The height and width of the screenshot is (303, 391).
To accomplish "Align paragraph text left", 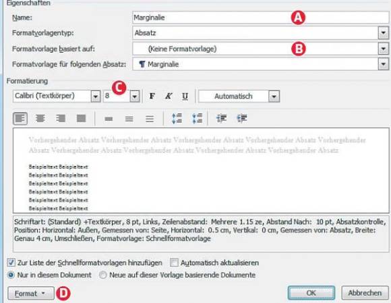I will [20, 118].
